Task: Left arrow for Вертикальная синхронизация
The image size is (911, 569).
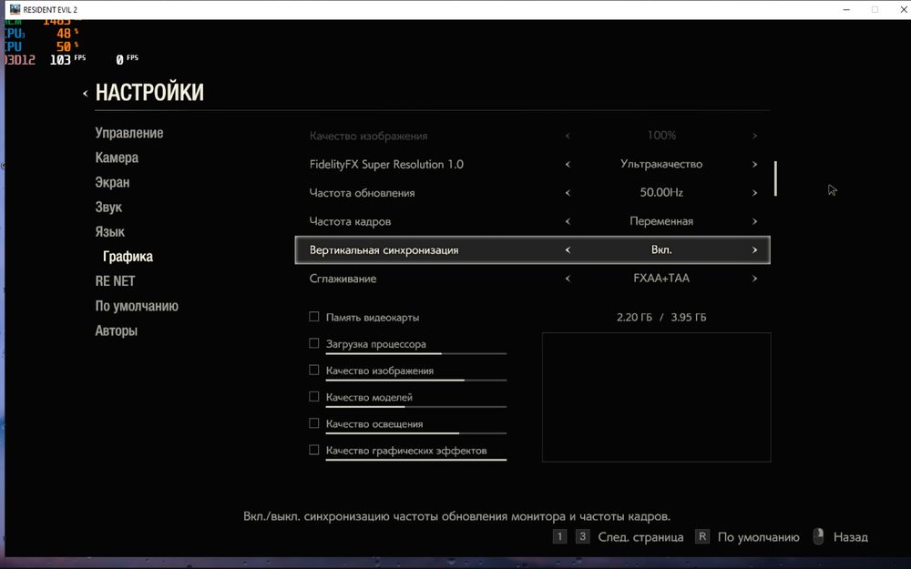Action: point(568,249)
